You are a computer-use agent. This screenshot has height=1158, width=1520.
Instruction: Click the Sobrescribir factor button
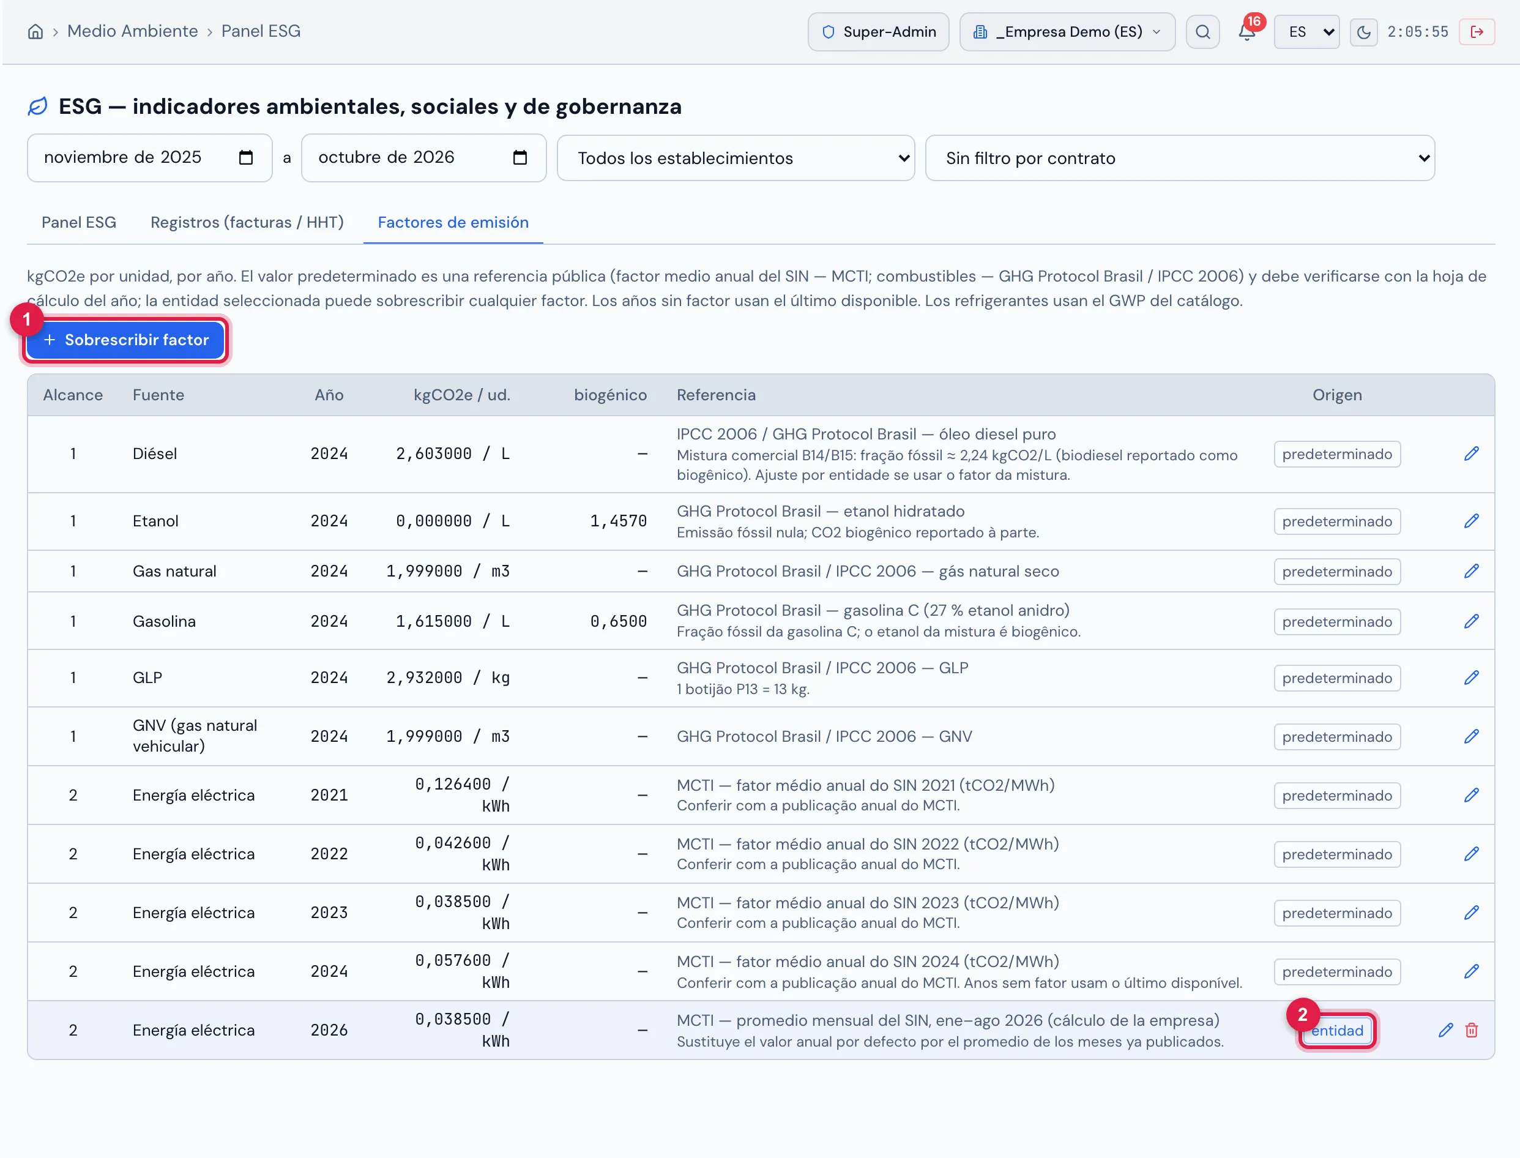coord(125,340)
